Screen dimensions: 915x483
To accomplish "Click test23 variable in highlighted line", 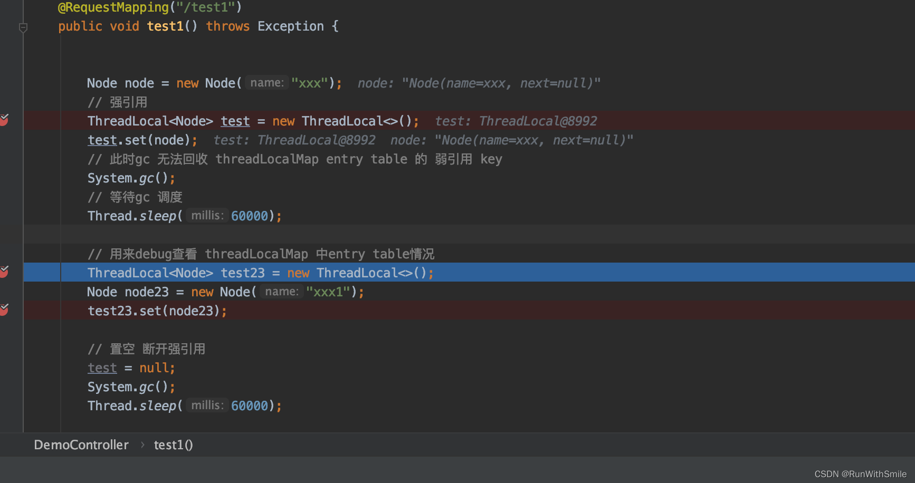I will click(243, 273).
